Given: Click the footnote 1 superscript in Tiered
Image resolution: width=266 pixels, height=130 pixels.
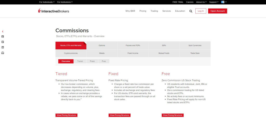Looking at the screenshot, I should click(x=81, y=99).
